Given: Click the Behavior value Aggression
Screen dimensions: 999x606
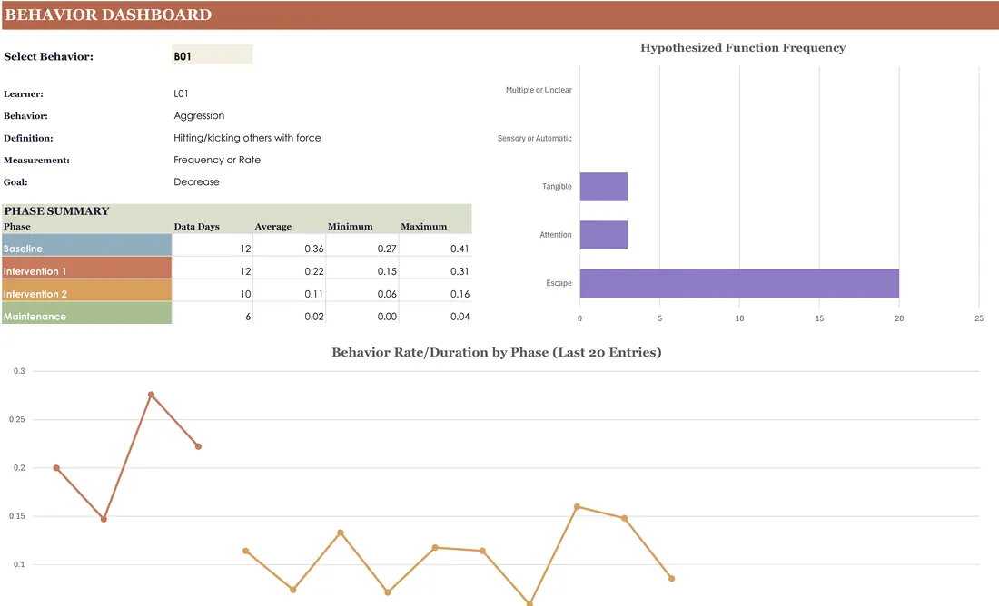Looking at the screenshot, I should (199, 115).
